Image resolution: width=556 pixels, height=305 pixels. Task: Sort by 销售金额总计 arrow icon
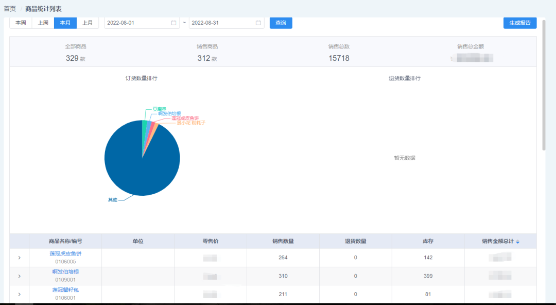tap(518, 242)
